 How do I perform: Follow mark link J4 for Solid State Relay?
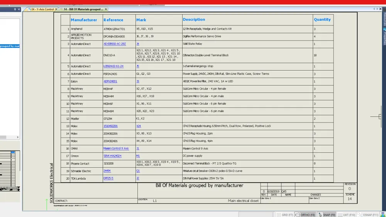138,44
